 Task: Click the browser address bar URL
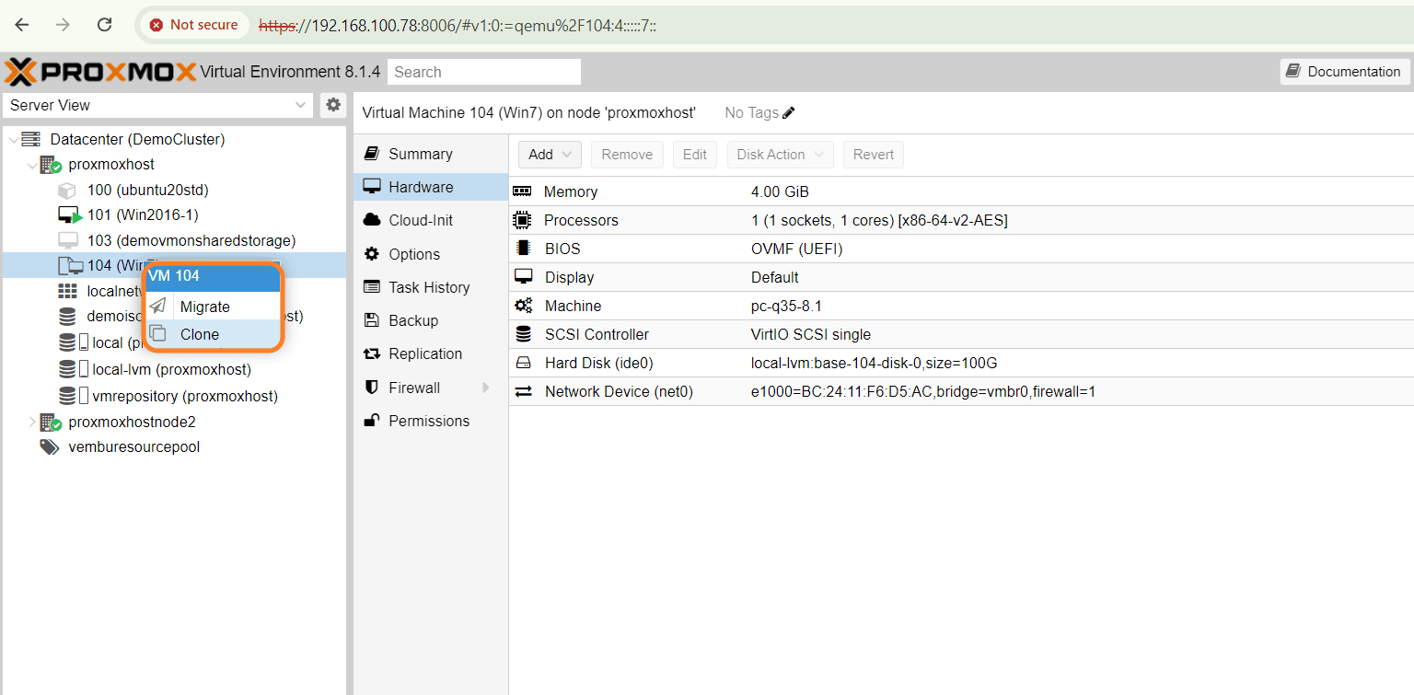458,25
